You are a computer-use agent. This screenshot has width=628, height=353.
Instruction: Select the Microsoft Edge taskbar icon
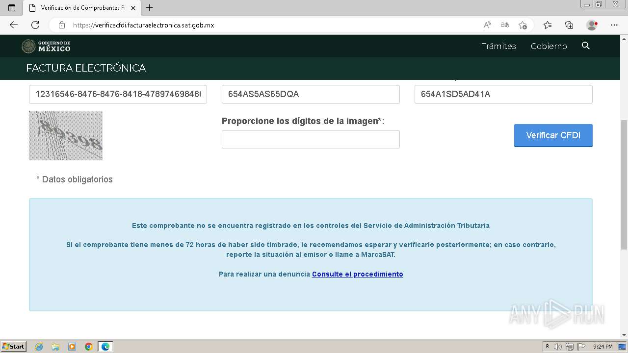point(105,347)
